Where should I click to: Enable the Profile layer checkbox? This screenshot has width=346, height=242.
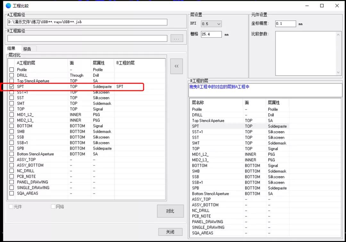[x=12, y=70]
